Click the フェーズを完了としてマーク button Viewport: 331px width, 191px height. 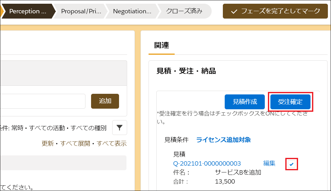275,11
